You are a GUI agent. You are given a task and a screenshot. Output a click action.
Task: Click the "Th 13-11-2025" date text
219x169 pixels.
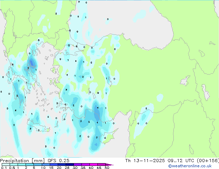point(145,161)
